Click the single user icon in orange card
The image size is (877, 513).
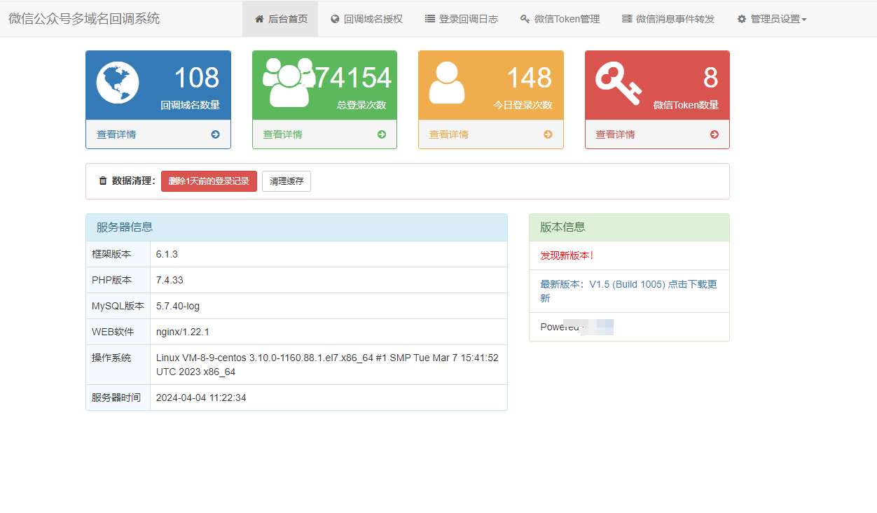447,83
